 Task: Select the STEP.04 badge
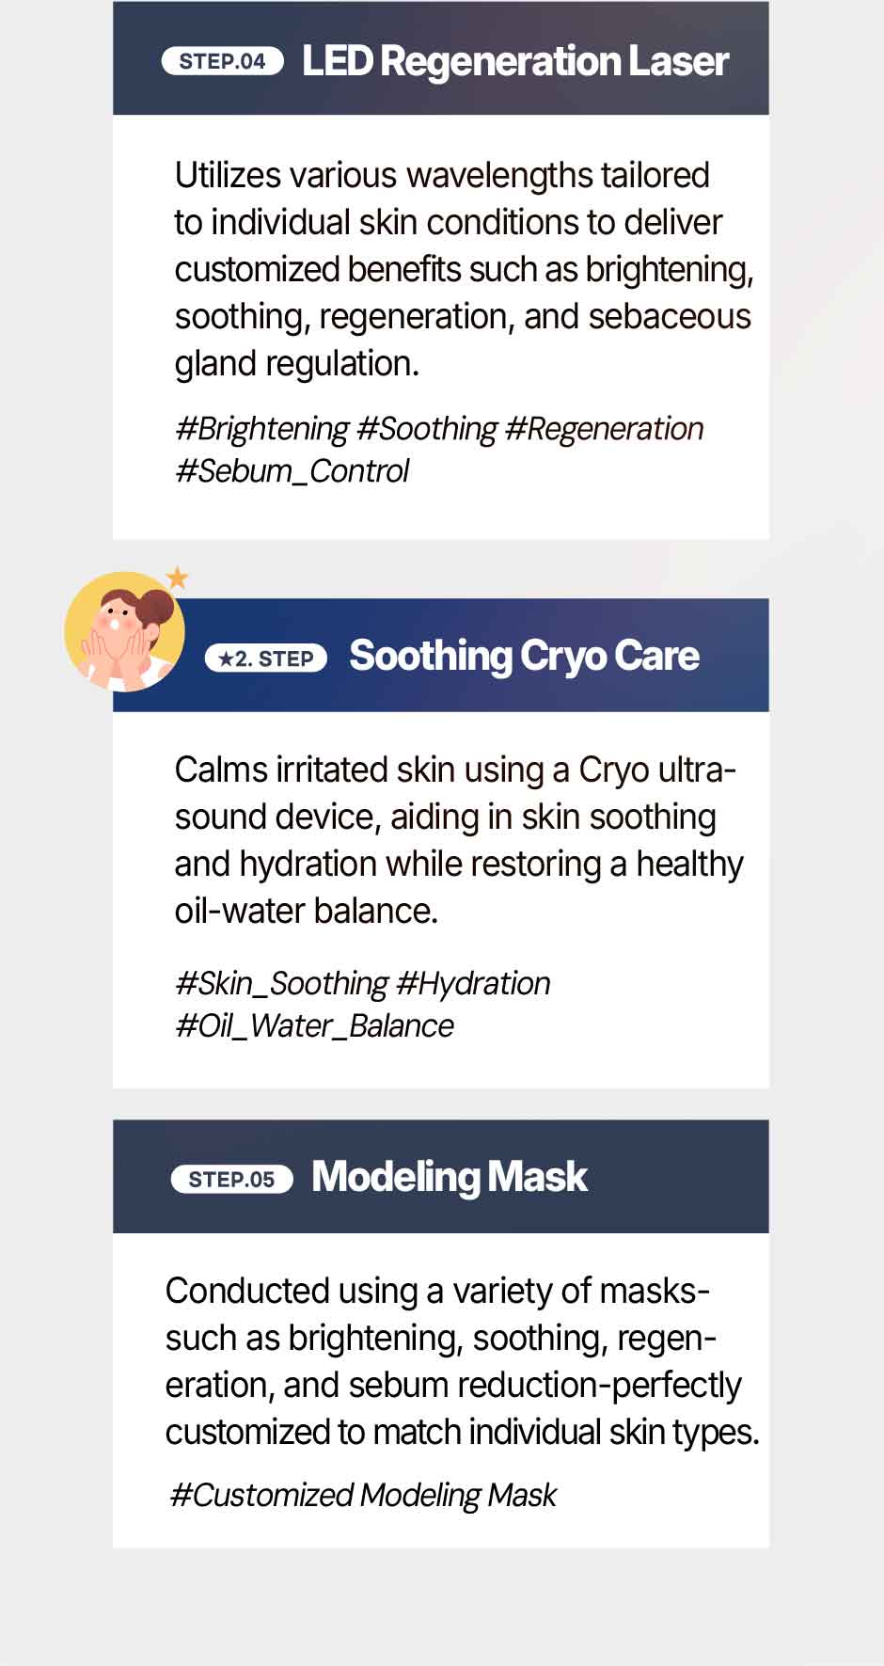(223, 61)
